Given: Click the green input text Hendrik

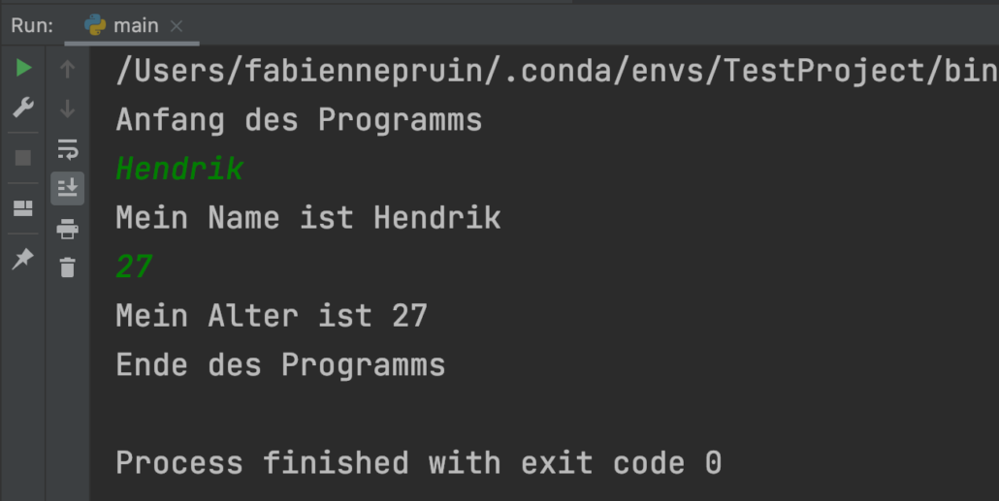Looking at the screenshot, I should click(x=179, y=169).
